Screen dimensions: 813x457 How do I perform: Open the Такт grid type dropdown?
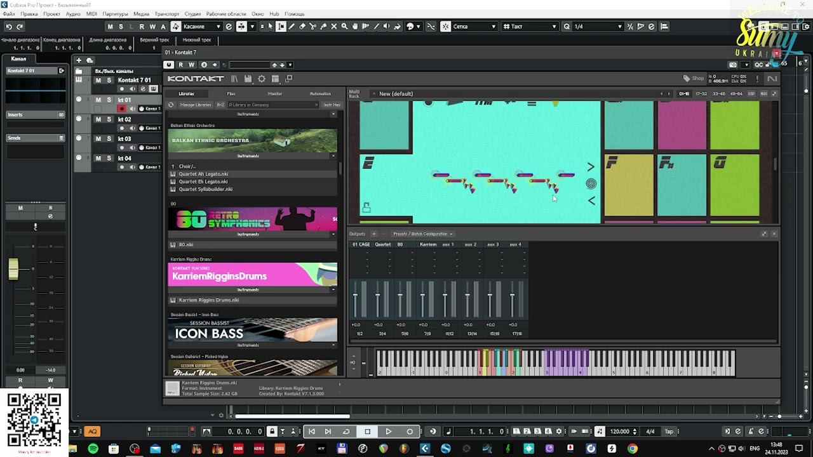tap(554, 27)
